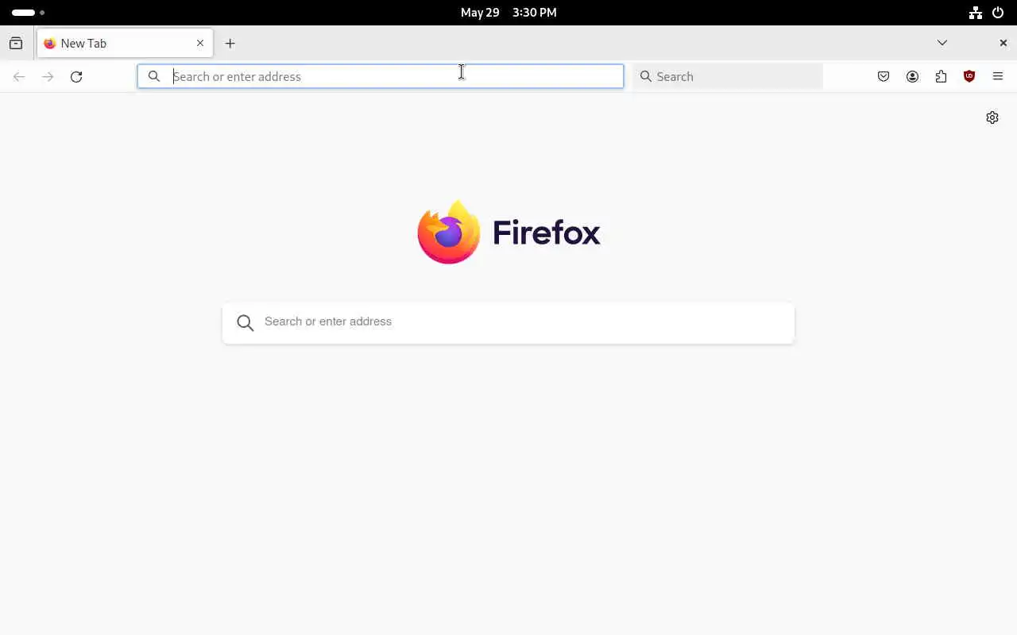The image size is (1017, 635).
Task: Select the New Tab tab
Action: point(125,44)
